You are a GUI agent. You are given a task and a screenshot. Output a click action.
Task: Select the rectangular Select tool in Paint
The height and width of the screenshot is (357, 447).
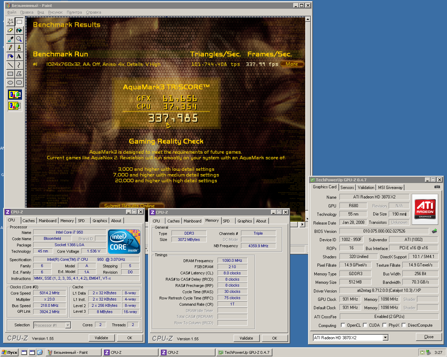19,22
